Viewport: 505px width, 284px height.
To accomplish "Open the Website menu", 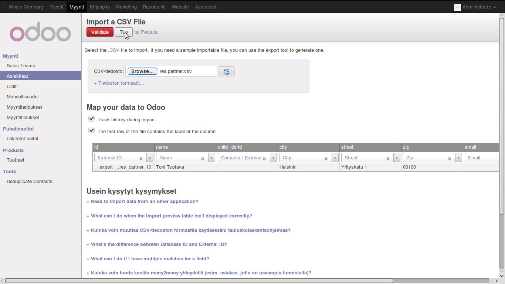I will 180,7.
